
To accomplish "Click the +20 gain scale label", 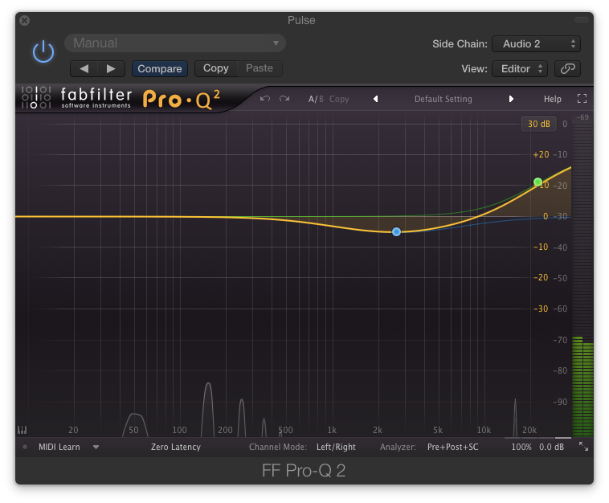I will [x=541, y=154].
